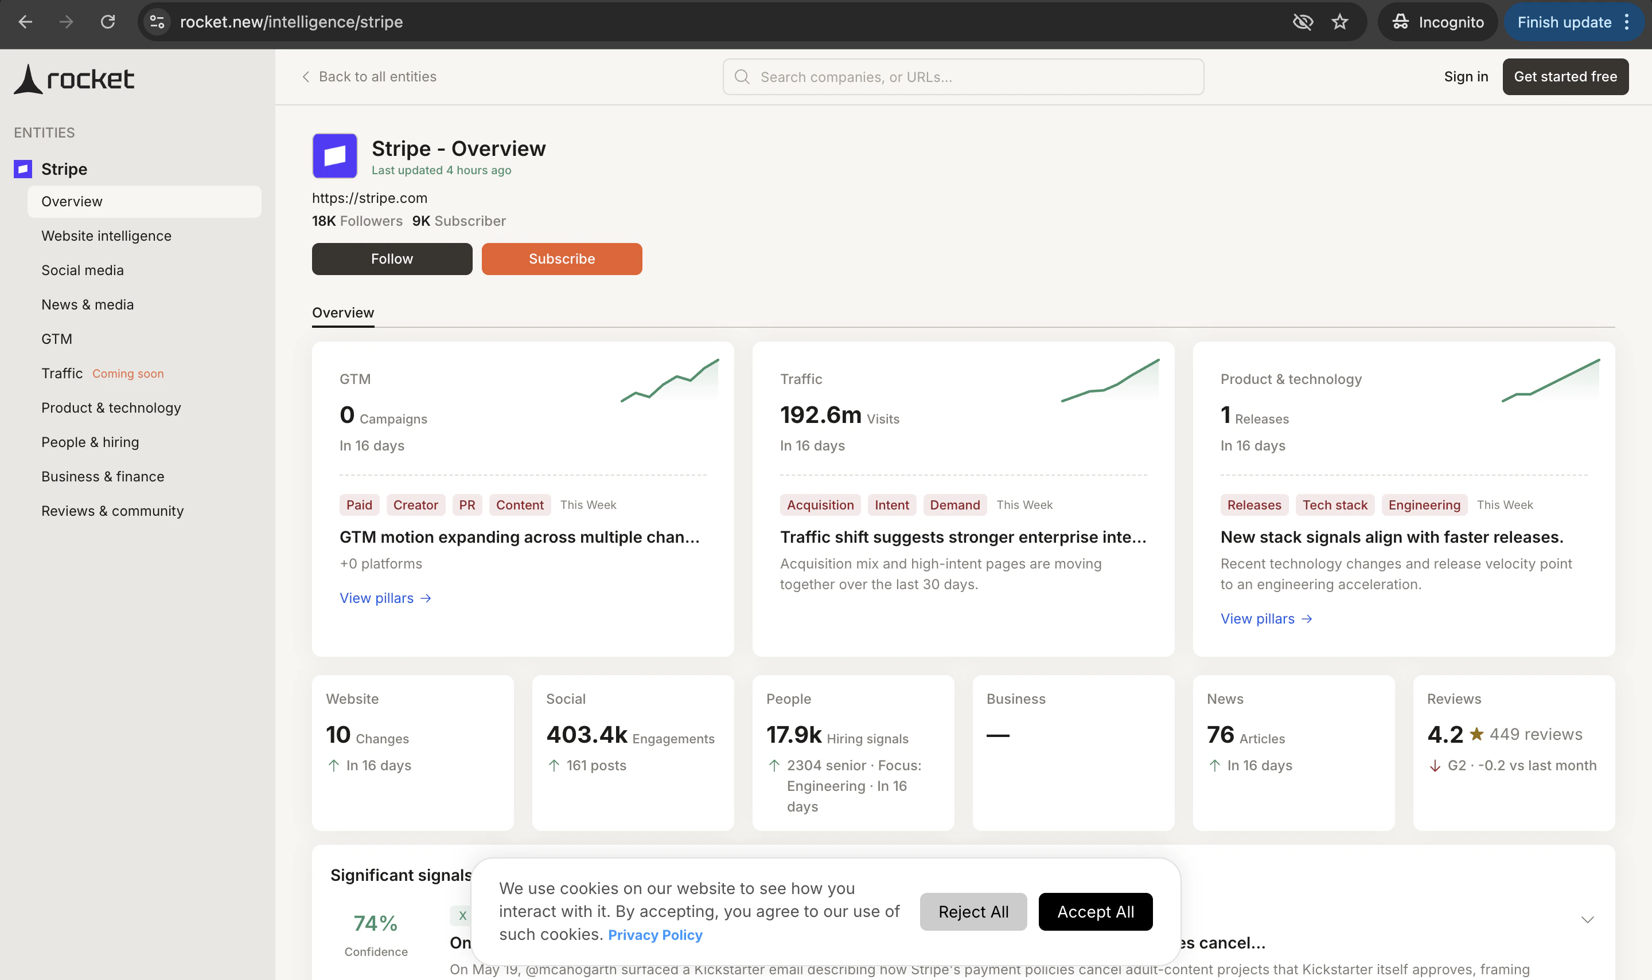Reload the page with the refresh icon
This screenshot has height=980, width=1652.
108,22
